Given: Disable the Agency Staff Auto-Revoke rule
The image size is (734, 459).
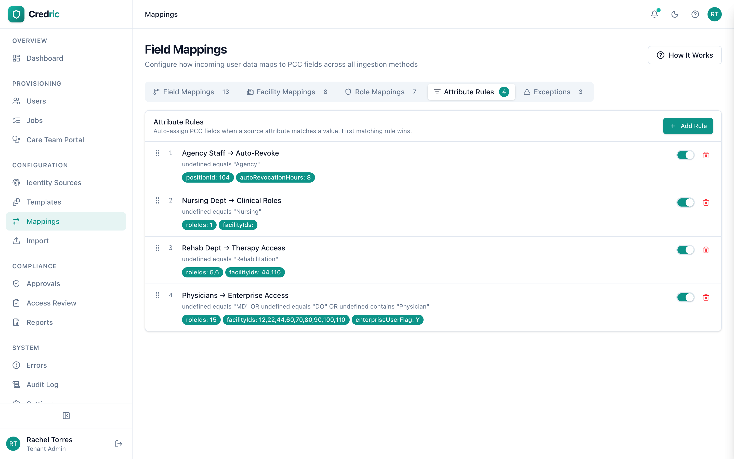Looking at the screenshot, I should coord(685,155).
